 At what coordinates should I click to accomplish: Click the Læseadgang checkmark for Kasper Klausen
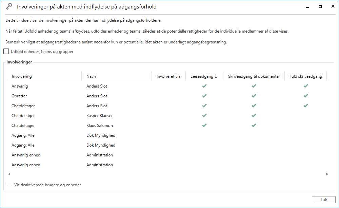click(x=204, y=116)
